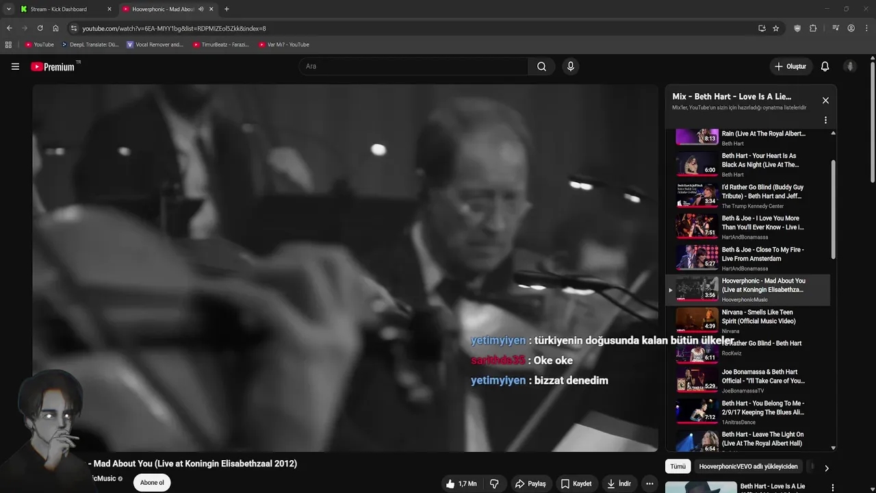Select the Tümü filter chip
This screenshot has height=493, width=876.
pos(678,466)
